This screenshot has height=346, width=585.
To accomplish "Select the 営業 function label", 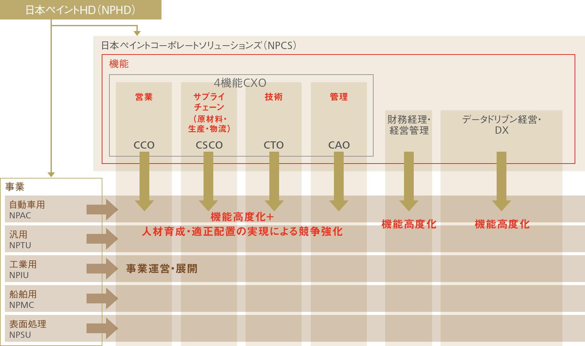I will (x=144, y=97).
